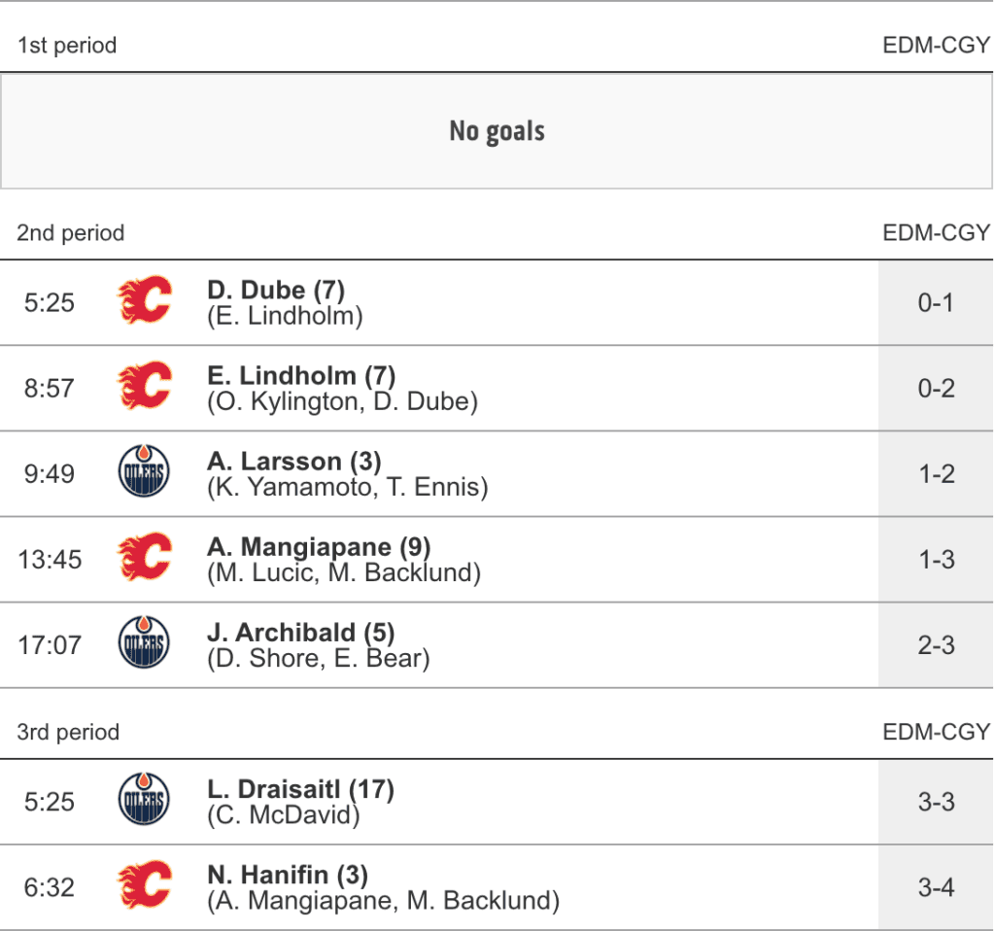This screenshot has height=931, width=995.
Task: Click the Oilers logo beside L. Draisaitl goal
Action: pyautogui.click(x=144, y=801)
